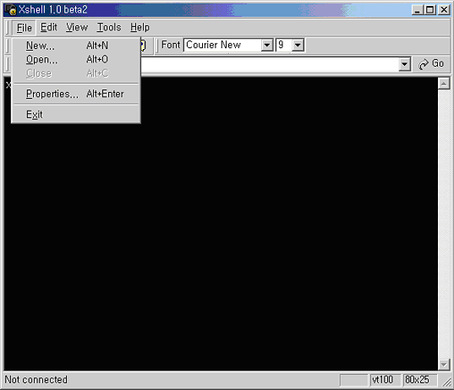Click Exit in the File menu
Image resolution: width=454 pixels, height=390 pixels.
[x=76, y=115]
